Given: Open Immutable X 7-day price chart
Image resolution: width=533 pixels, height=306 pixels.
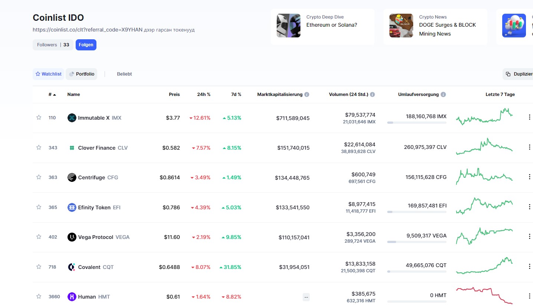Looking at the screenshot, I should [484, 117].
